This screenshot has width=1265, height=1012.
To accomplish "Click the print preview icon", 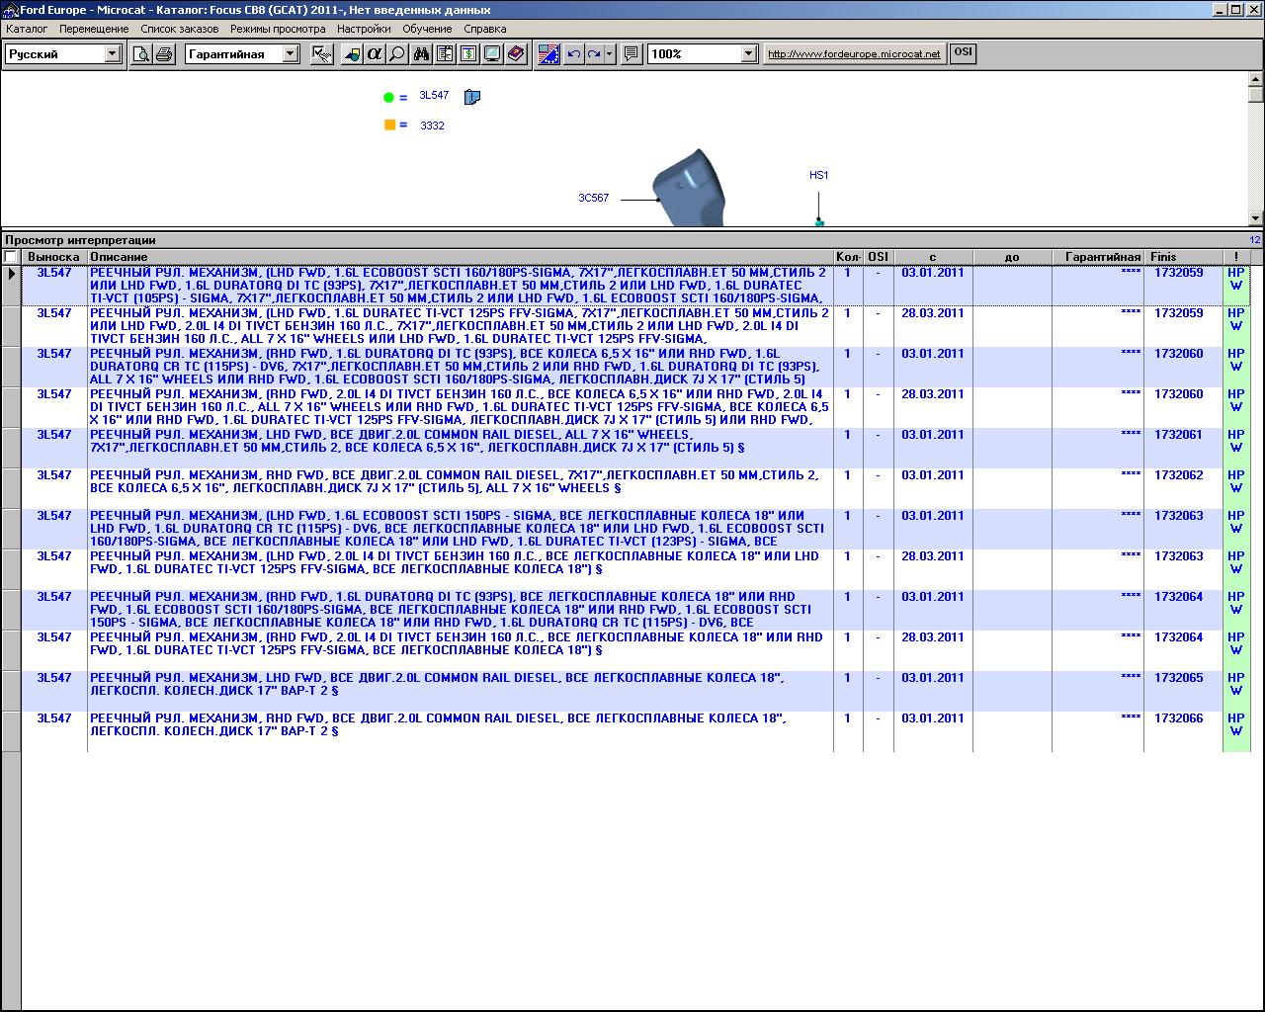I will (x=141, y=54).
